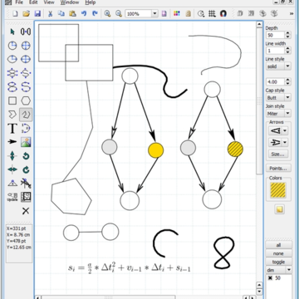The height and width of the screenshot is (299, 299).
Task: Select the delete point tool
Action: point(26,183)
